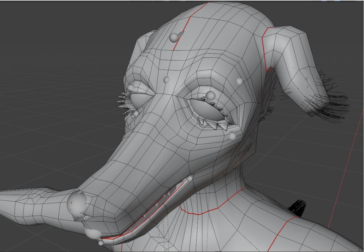Select the large sphere on the nose tip

point(77,203)
